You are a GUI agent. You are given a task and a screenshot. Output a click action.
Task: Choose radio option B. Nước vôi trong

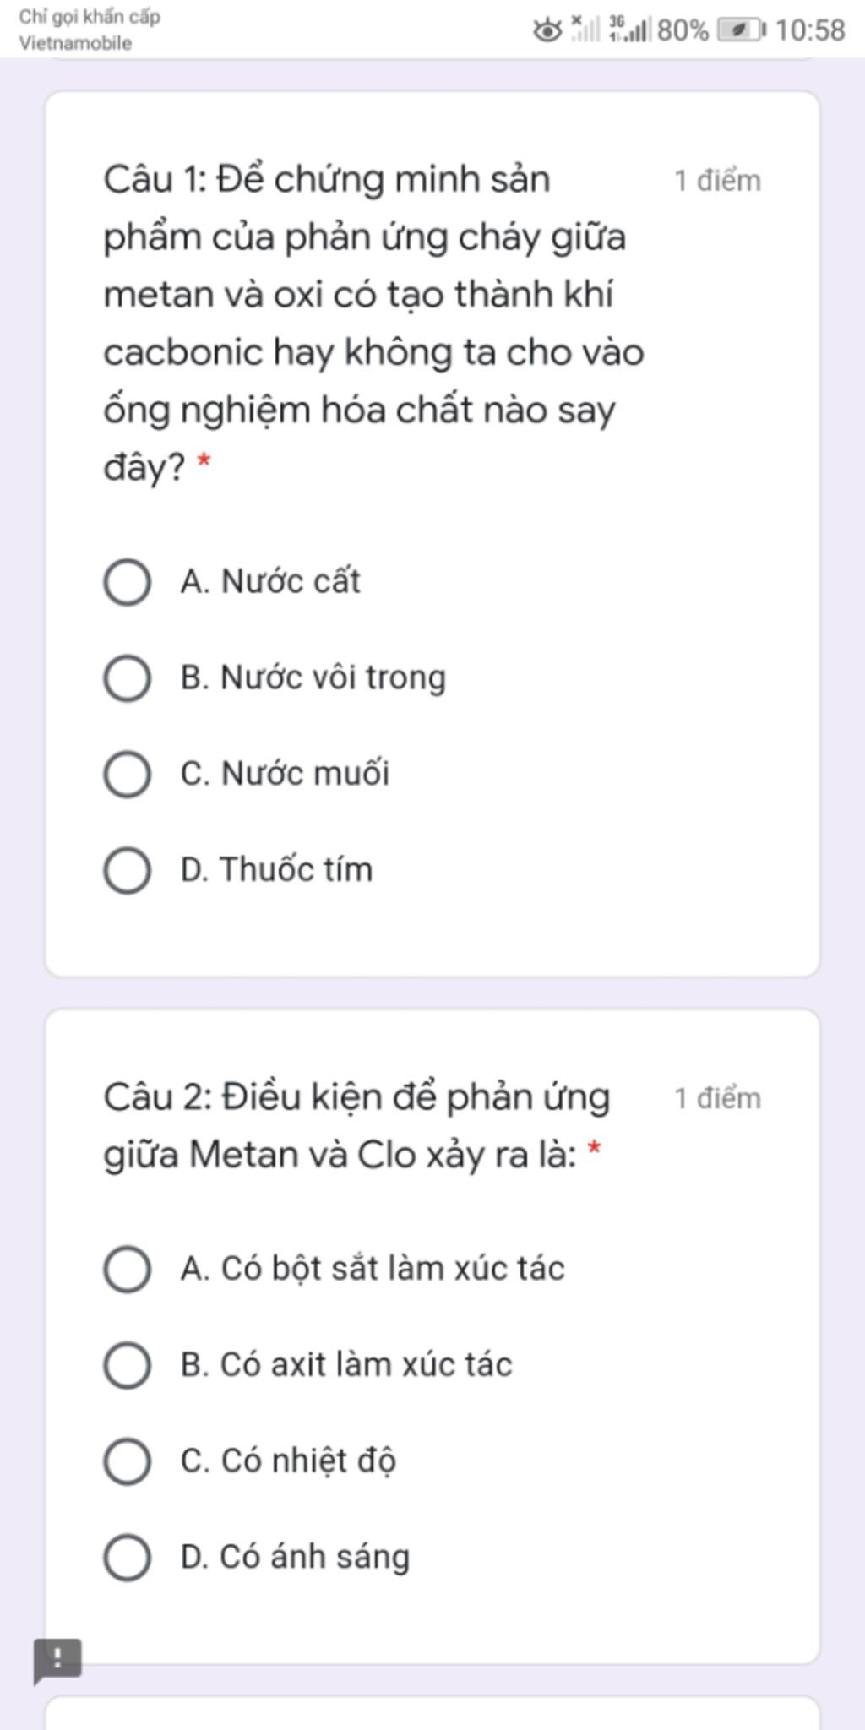[x=128, y=678]
